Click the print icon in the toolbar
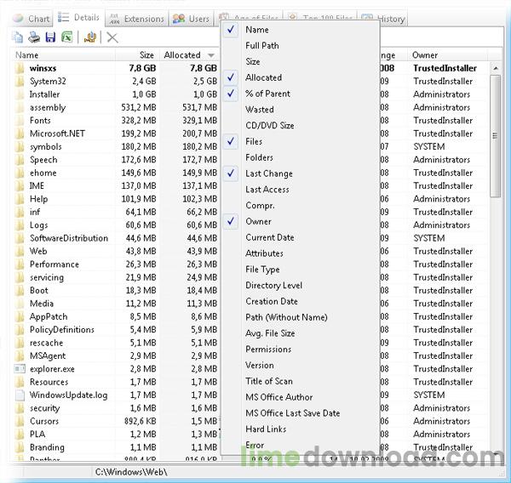 pyautogui.click(x=34, y=37)
